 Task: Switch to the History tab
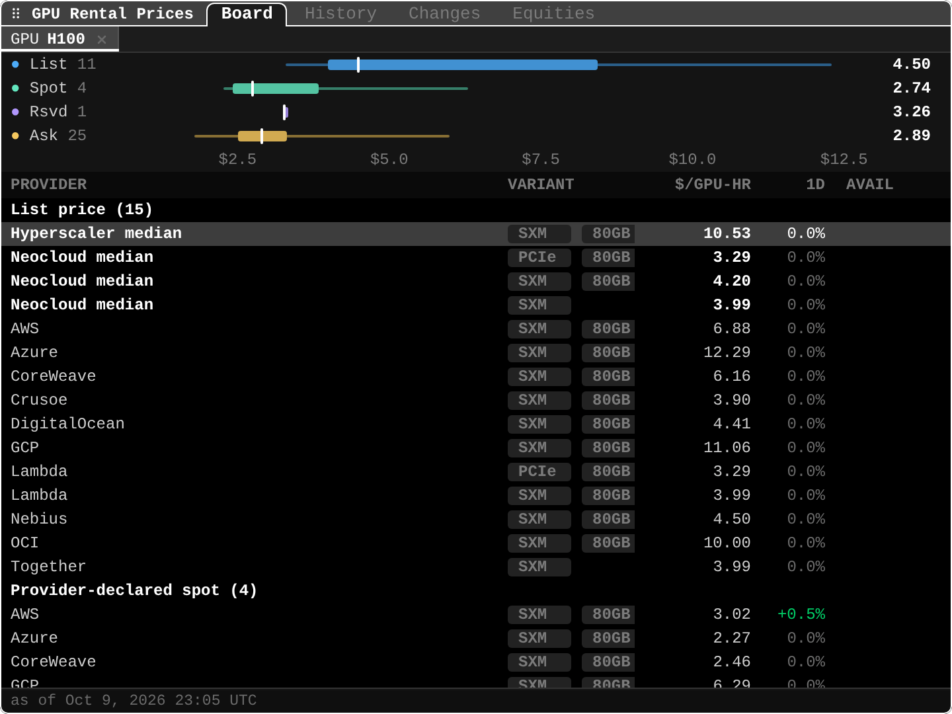[340, 13]
